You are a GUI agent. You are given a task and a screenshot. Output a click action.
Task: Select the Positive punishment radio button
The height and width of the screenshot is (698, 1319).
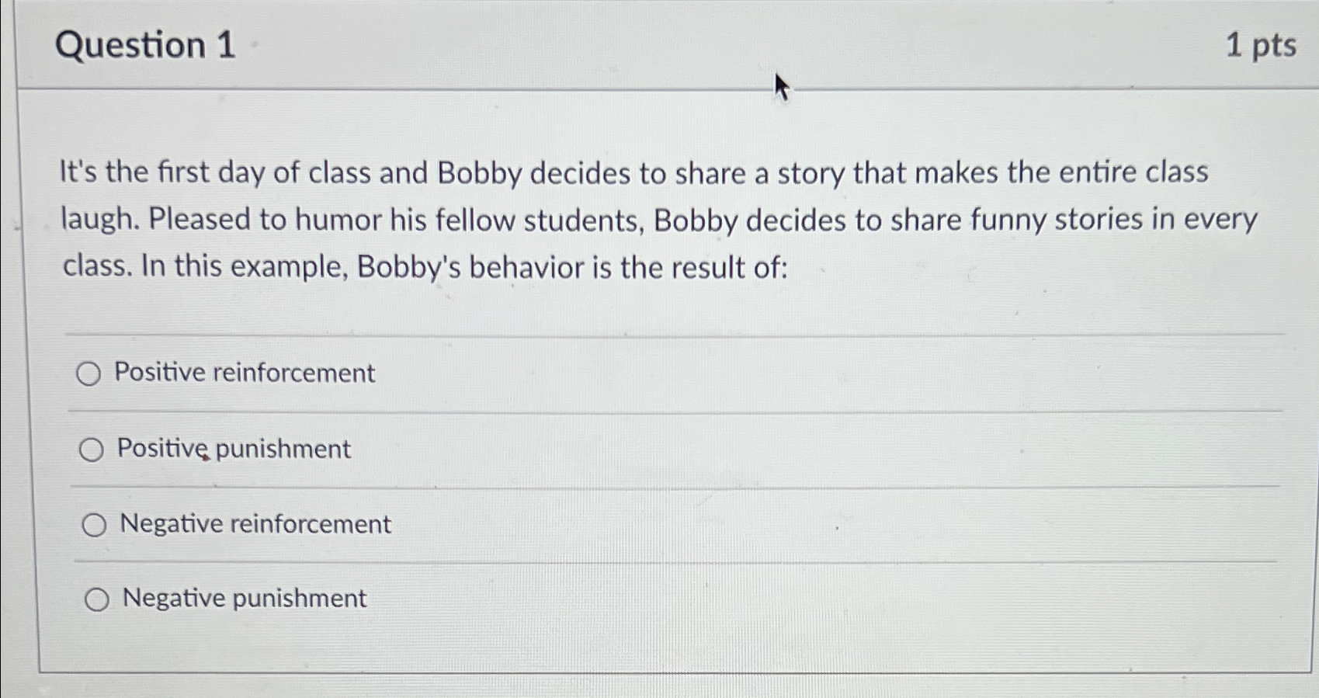[93, 449]
